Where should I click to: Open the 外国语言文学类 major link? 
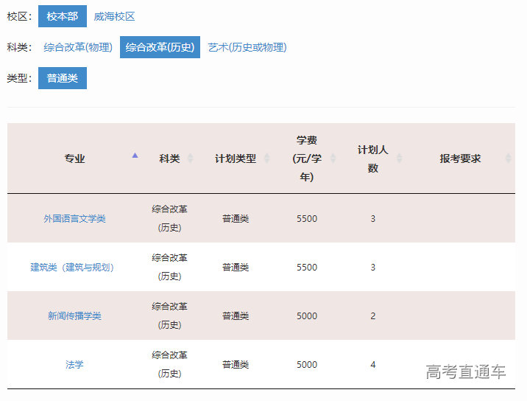[74, 219]
